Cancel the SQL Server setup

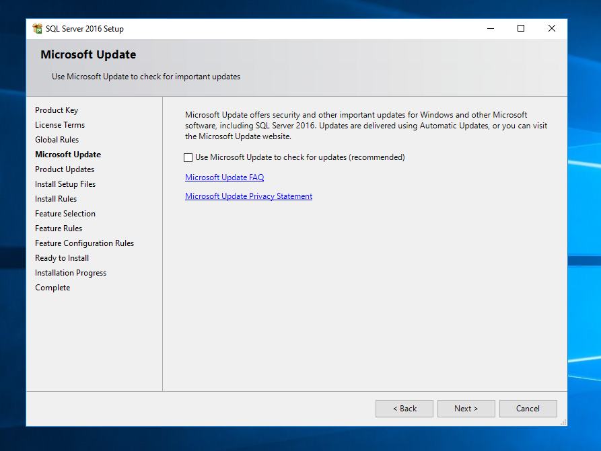click(528, 409)
